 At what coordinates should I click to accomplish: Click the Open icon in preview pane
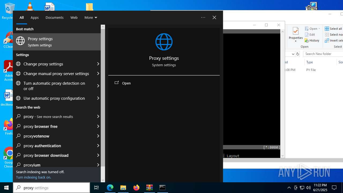point(117,83)
